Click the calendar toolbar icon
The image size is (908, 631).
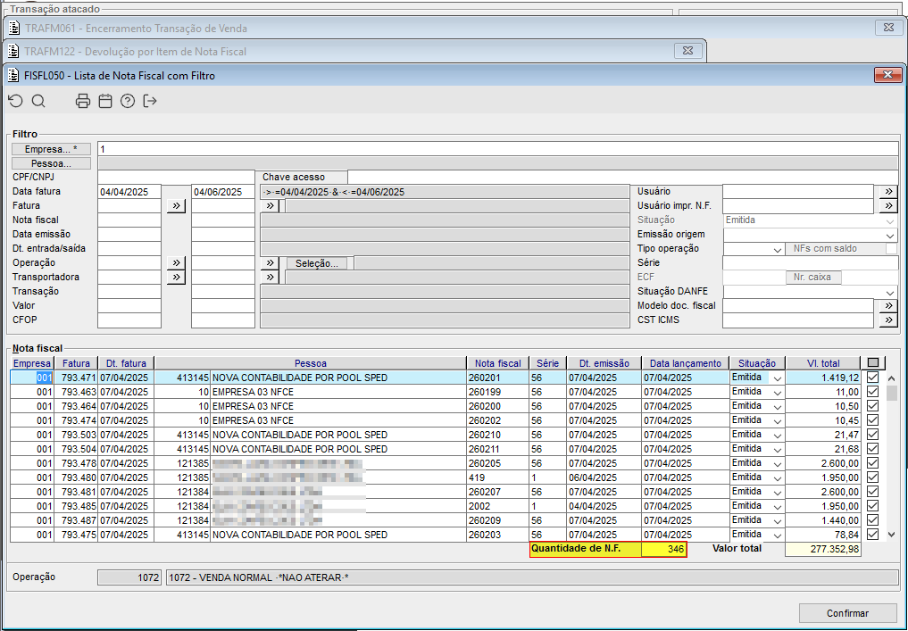pos(105,102)
